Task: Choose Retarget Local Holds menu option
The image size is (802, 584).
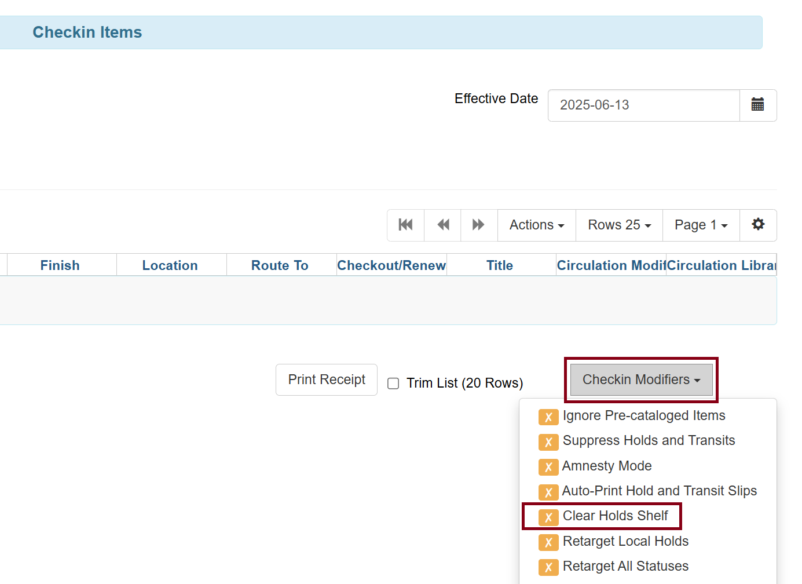Action: tap(625, 542)
